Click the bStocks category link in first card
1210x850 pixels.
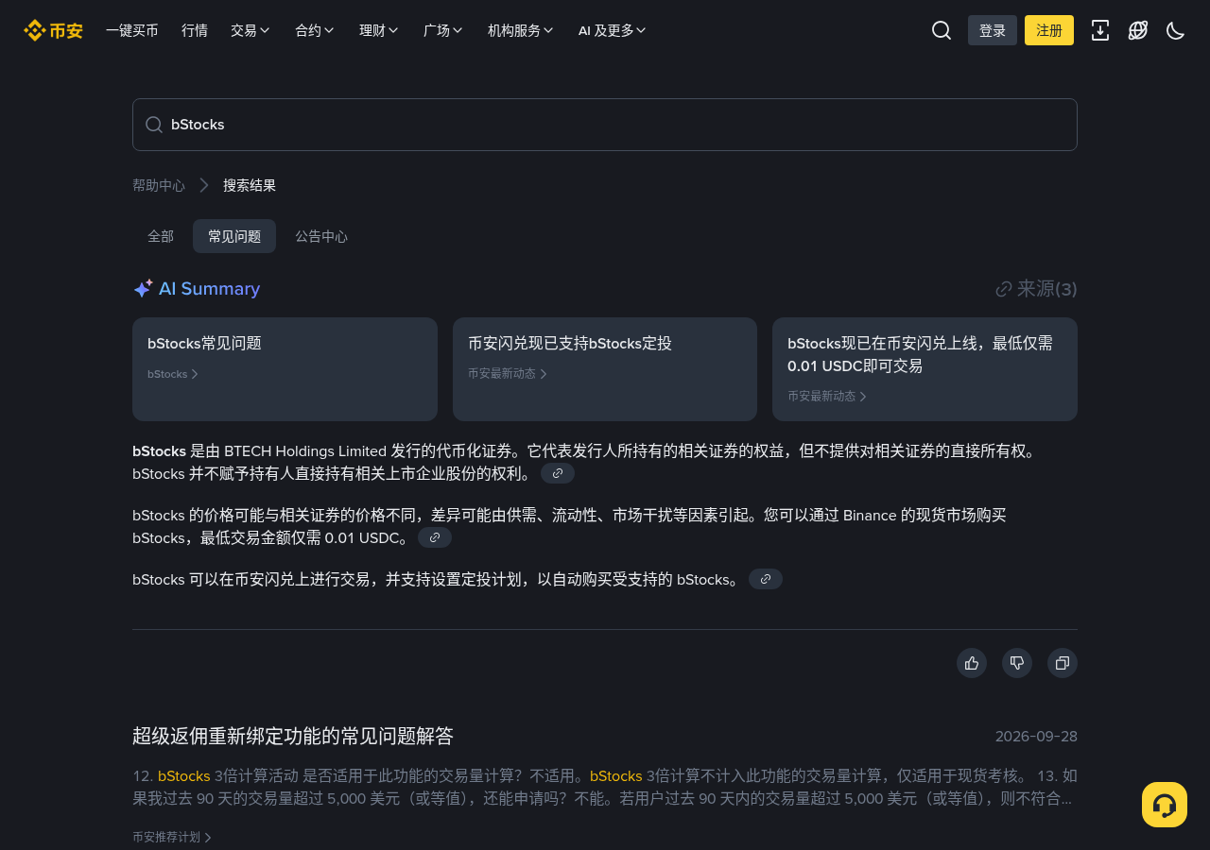[173, 374]
